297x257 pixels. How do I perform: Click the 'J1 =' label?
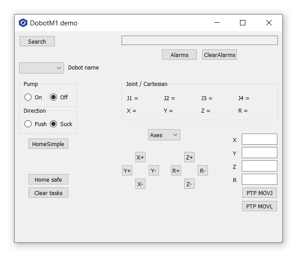(x=132, y=98)
